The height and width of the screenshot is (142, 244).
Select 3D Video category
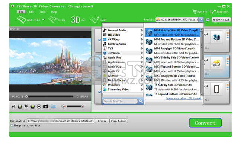click(x=123, y=53)
